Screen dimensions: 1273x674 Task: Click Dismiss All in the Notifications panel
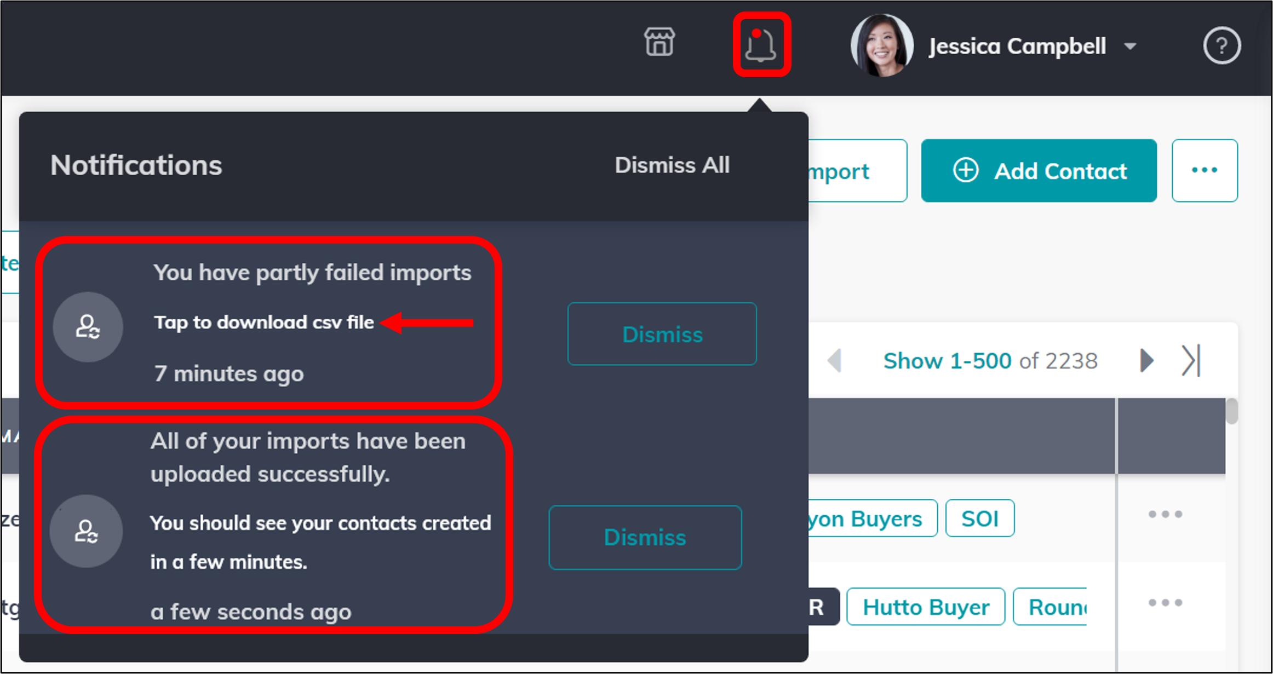672,165
